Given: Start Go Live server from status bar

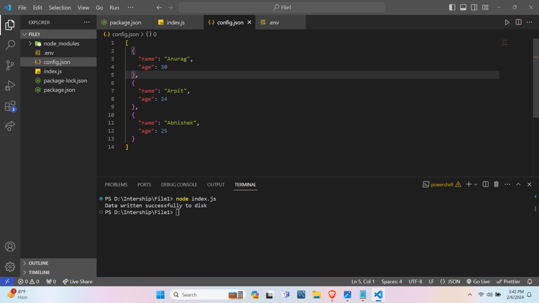Looking at the screenshot, I should point(478,281).
